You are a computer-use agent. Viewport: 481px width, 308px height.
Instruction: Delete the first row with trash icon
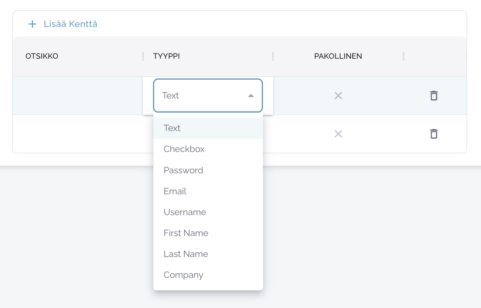(434, 96)
